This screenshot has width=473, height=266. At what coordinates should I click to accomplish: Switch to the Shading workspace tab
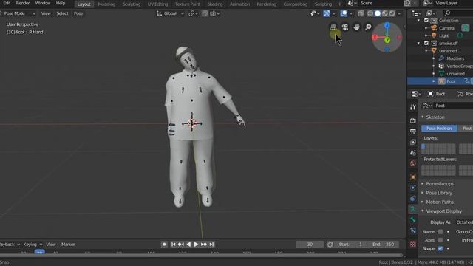(215, 4)
